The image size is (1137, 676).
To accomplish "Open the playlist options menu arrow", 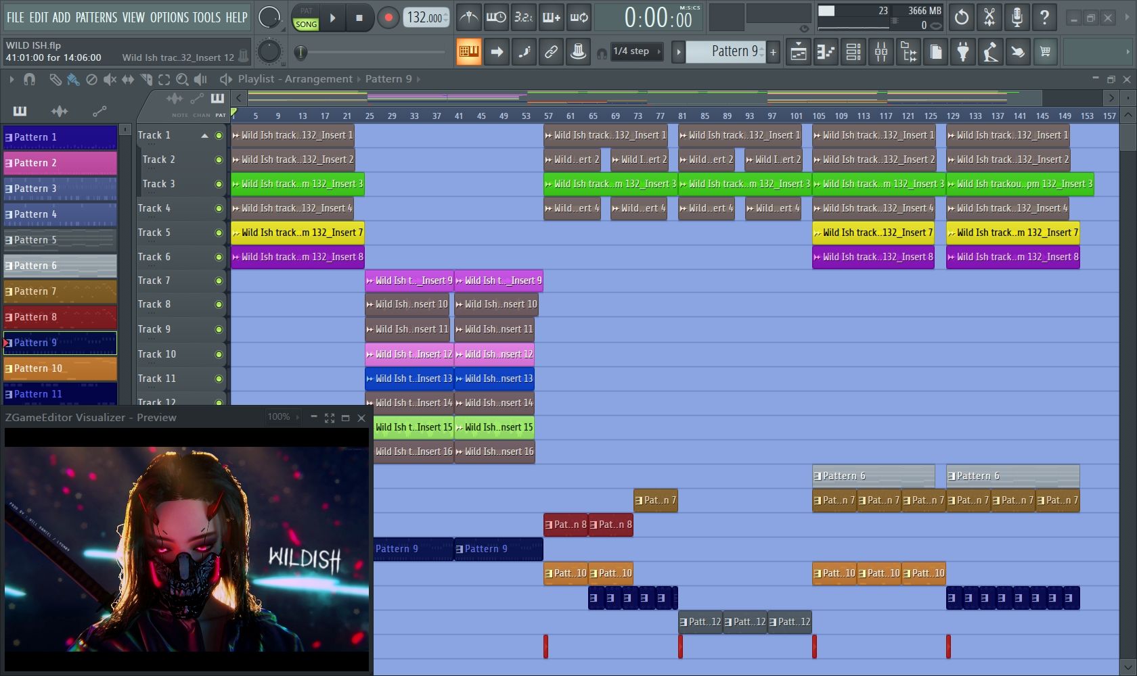I will coord(11,80).
